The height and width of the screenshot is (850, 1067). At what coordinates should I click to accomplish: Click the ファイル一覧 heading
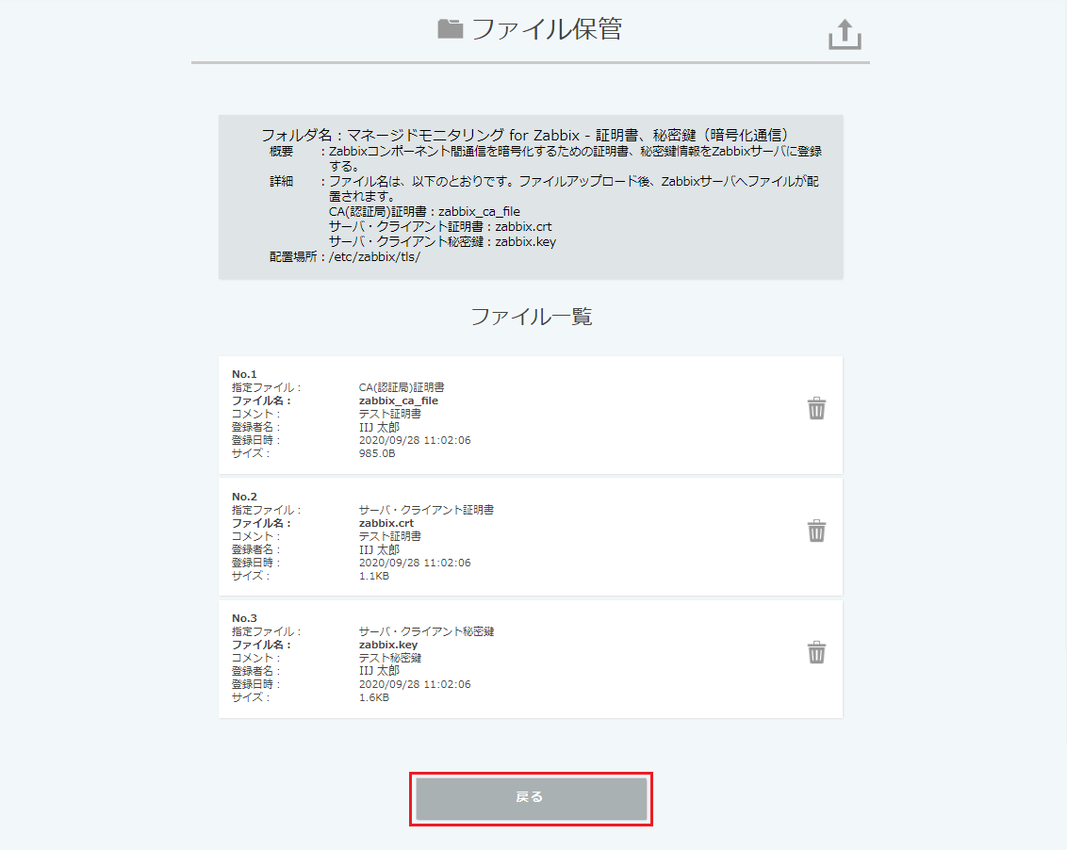pos(532,317)
